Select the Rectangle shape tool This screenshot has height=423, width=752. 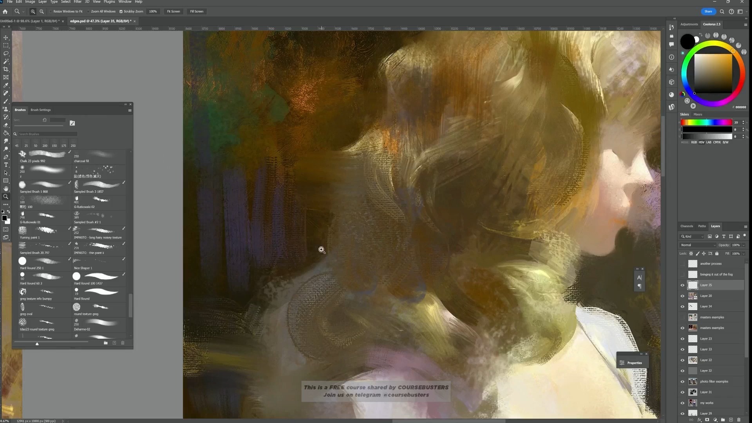pos(6,181)
